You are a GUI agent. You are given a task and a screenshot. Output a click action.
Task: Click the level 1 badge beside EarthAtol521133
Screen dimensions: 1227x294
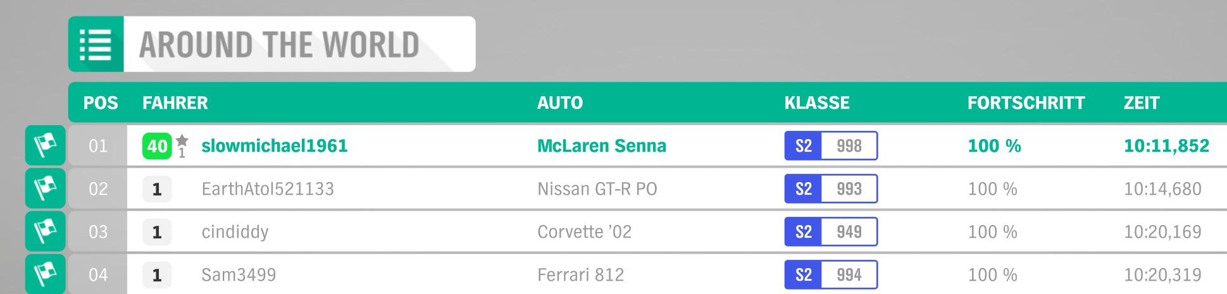157,189
